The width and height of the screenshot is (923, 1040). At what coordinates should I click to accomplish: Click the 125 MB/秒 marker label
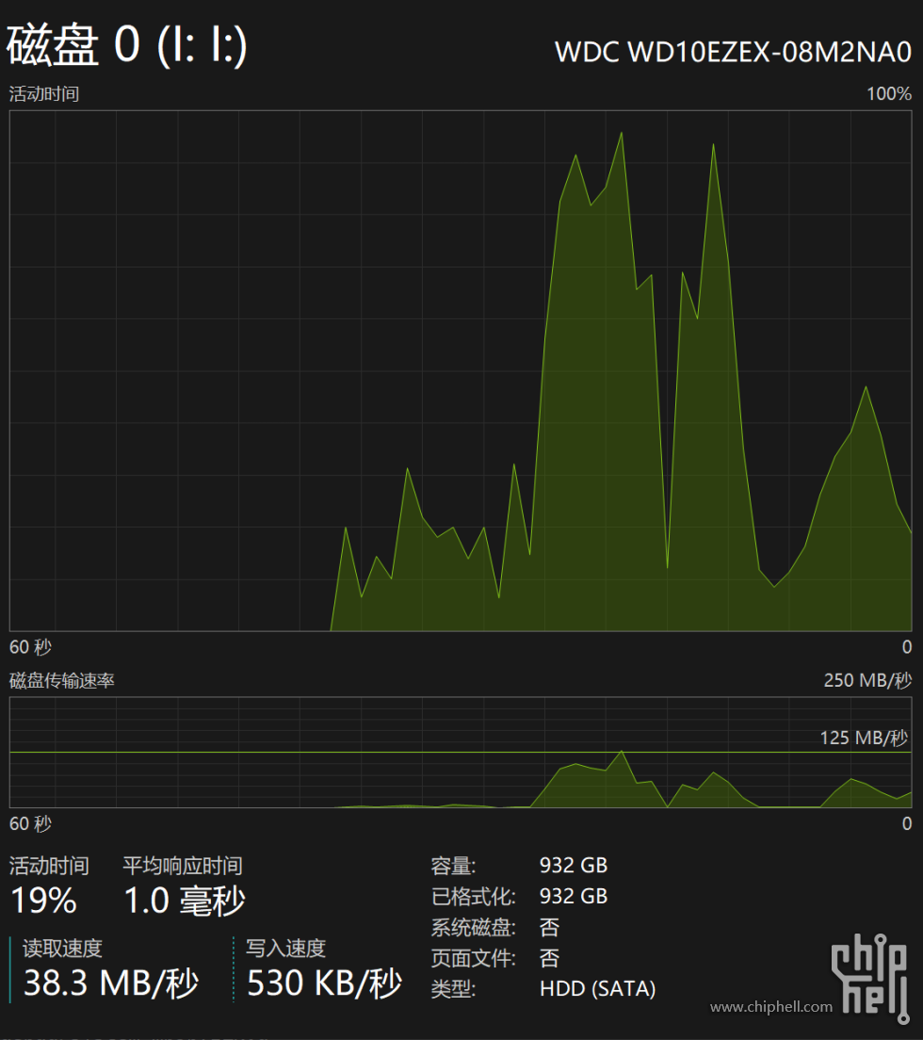[x=864, y=738]
